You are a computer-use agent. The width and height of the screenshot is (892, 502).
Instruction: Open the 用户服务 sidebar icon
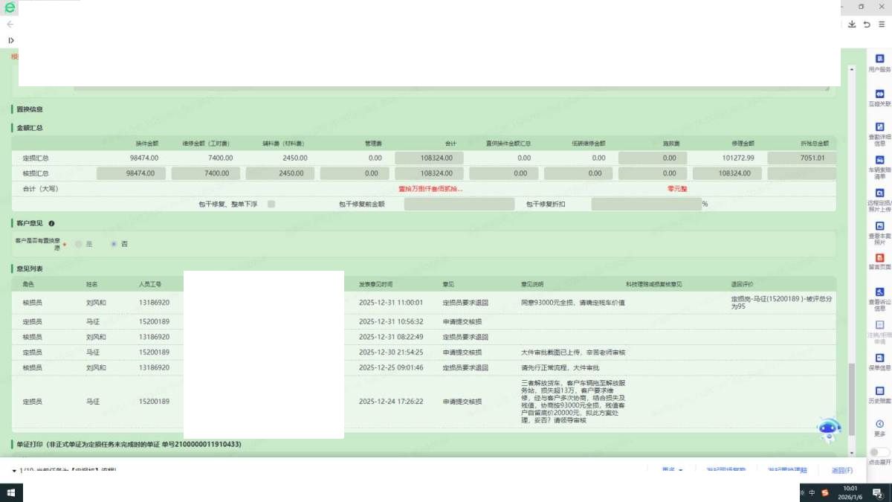(x=879, y=59)
